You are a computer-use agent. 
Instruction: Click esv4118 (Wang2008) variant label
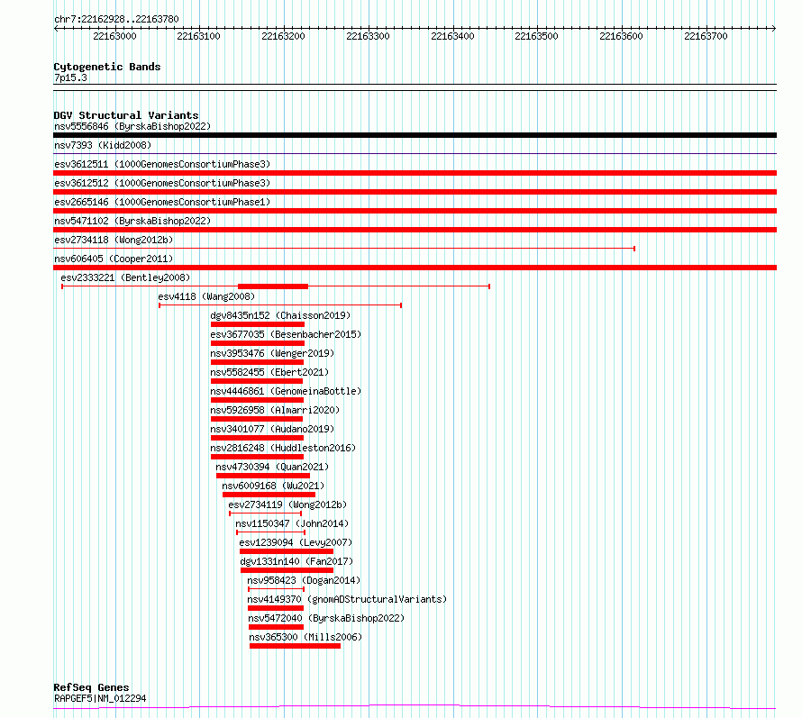pos(206,296)
